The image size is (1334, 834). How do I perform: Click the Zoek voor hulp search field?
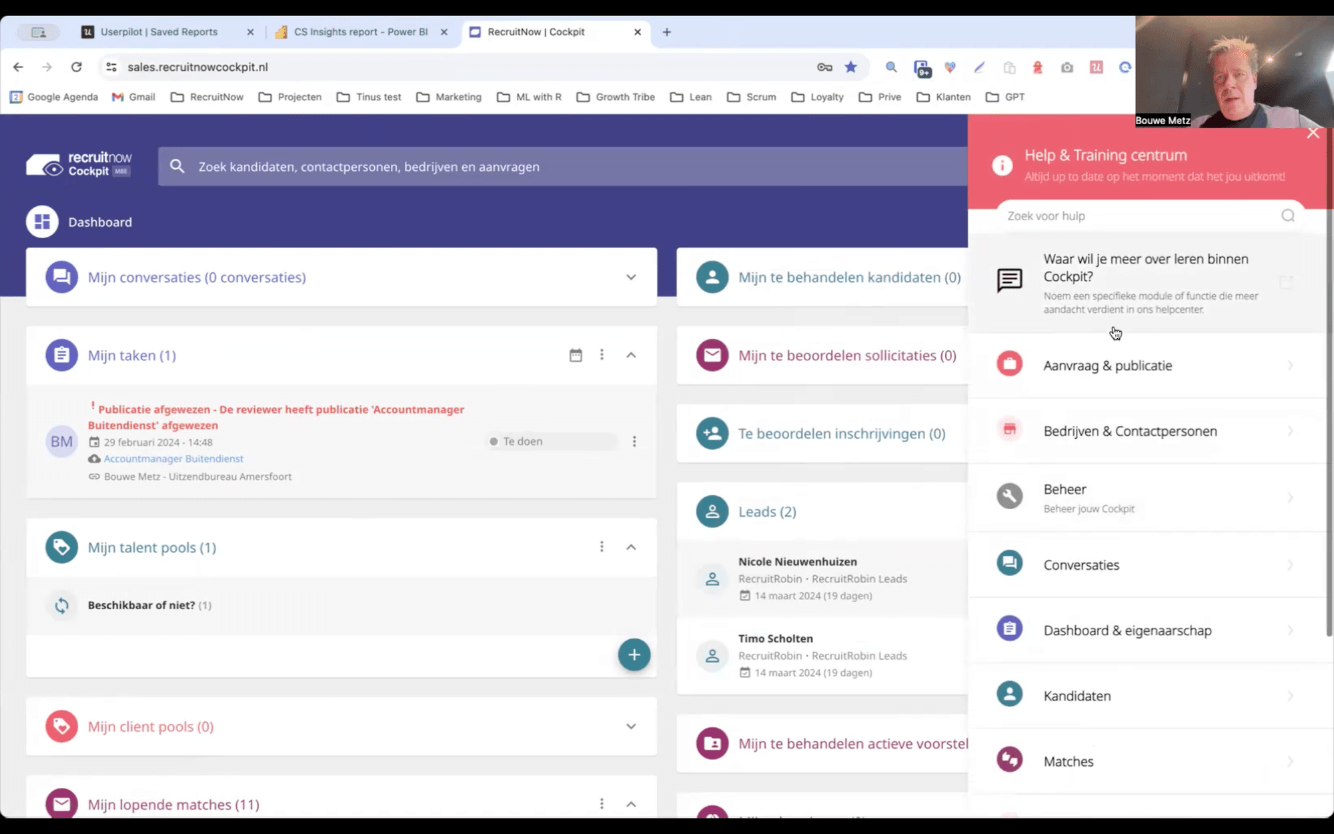(1134, 216)
